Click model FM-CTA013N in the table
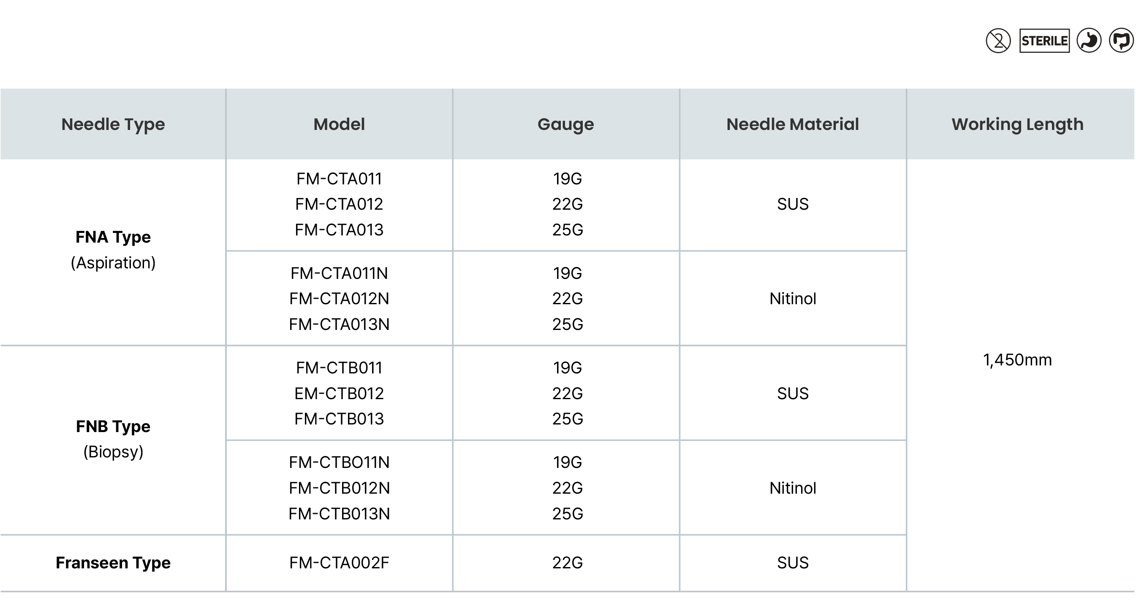This screenshot has width=1136, height=600. coord(339,324)
